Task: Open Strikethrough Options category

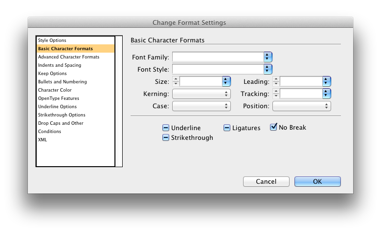Action: point(75,115)
